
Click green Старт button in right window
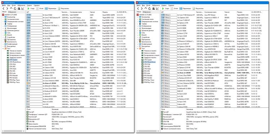click(166, 8)
